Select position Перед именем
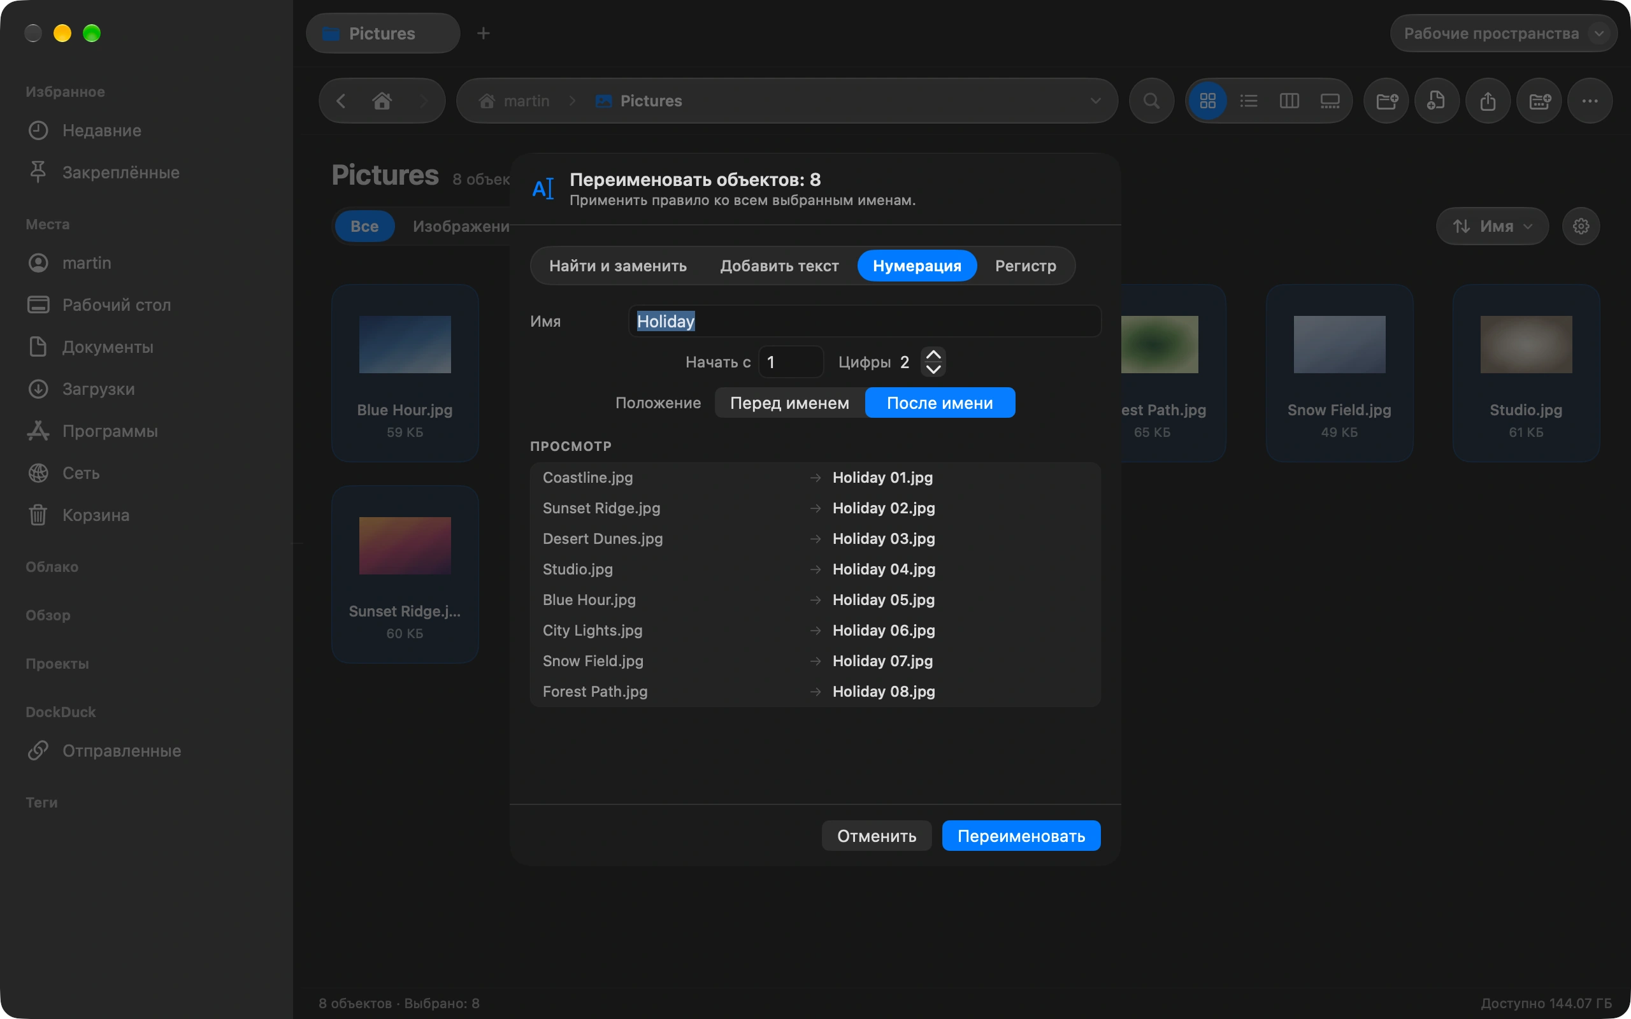 tap(789, 403)
